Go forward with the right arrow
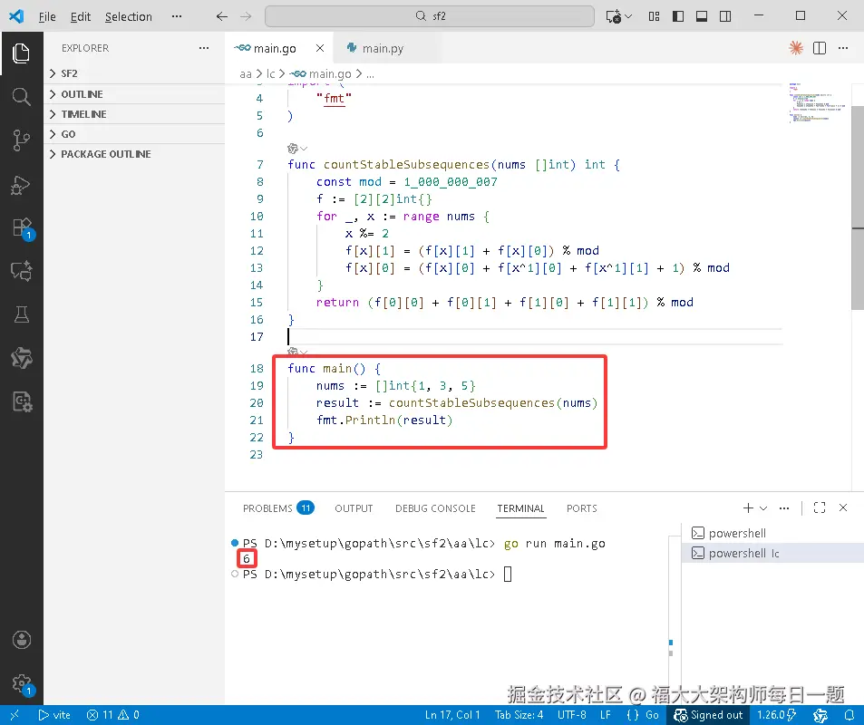 [246, 16]
